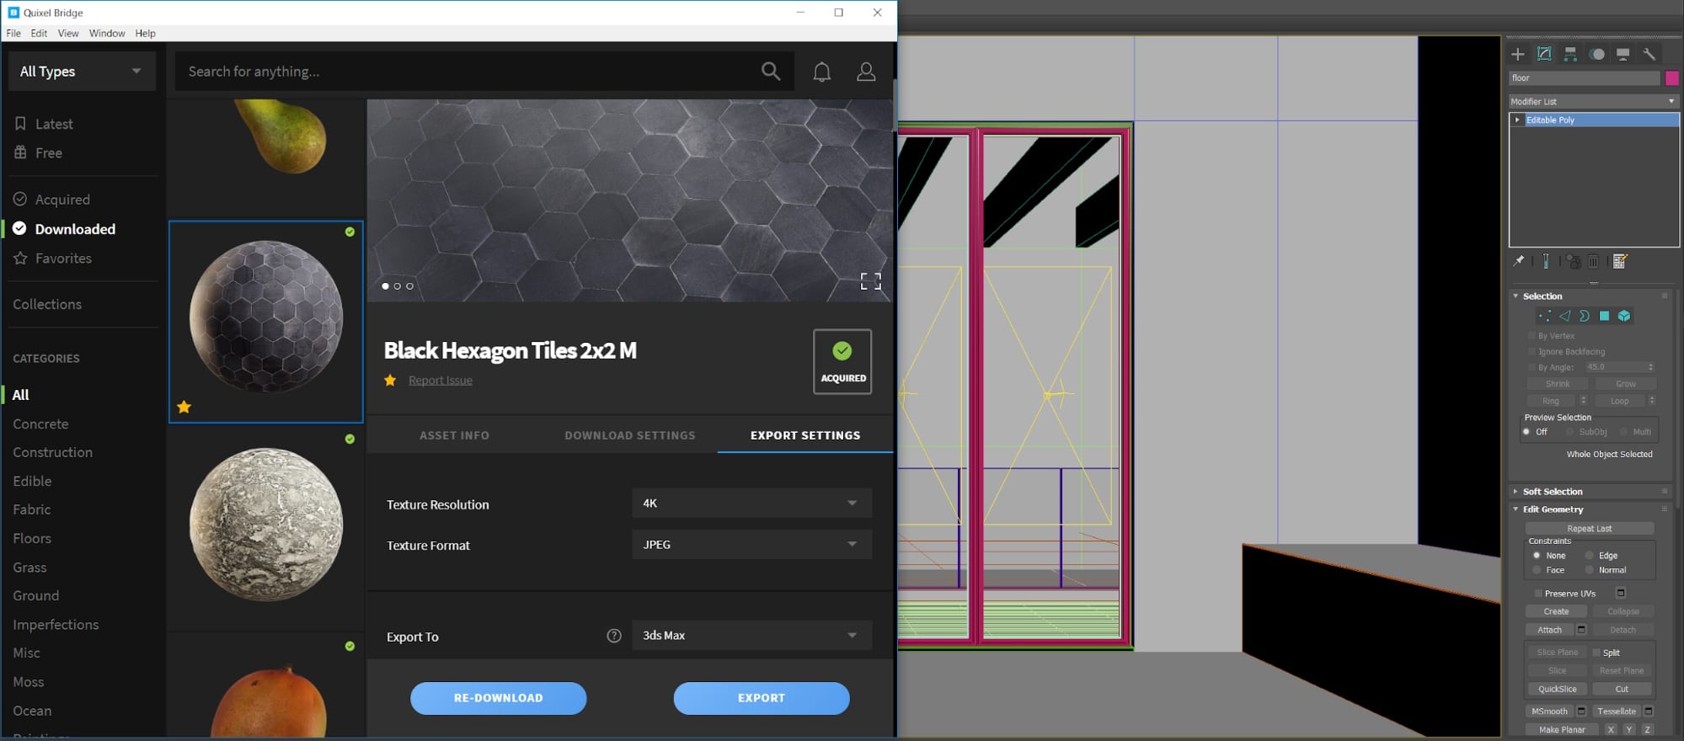
Task: Open the Export To 3ds Max dropdown
Action: point(751,636)
